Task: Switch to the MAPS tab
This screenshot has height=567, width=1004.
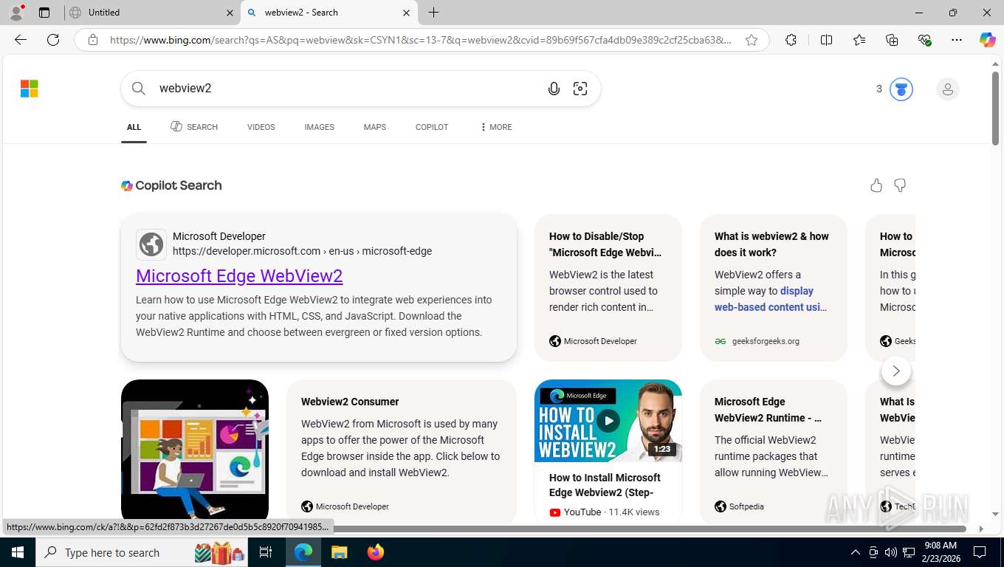Action: (375, 127)
